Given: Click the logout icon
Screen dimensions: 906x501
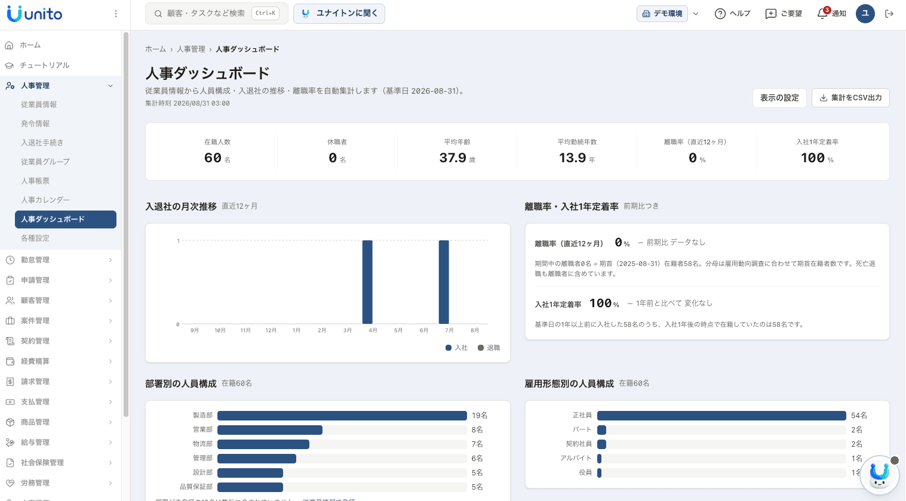Looking at the screenshot, I should [889, 14].
